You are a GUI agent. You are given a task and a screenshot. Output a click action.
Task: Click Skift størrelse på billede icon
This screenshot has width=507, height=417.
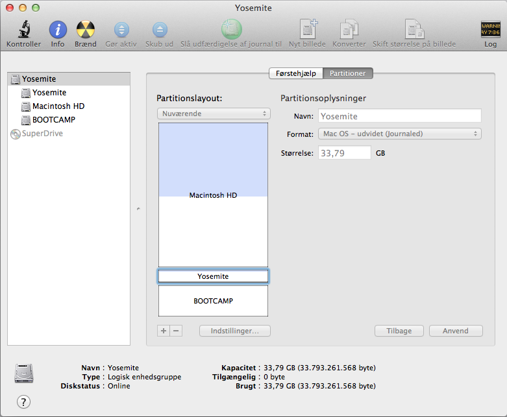pyautogui.click(x=415, y=29)
